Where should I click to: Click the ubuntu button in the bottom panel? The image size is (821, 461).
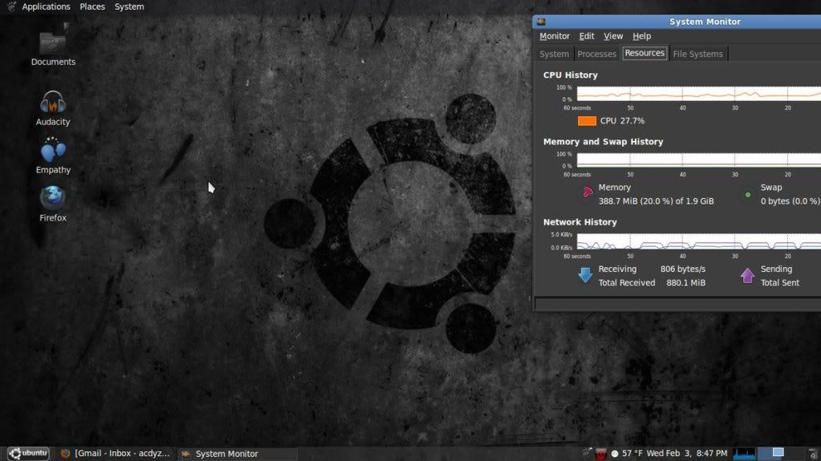(28, 453)
